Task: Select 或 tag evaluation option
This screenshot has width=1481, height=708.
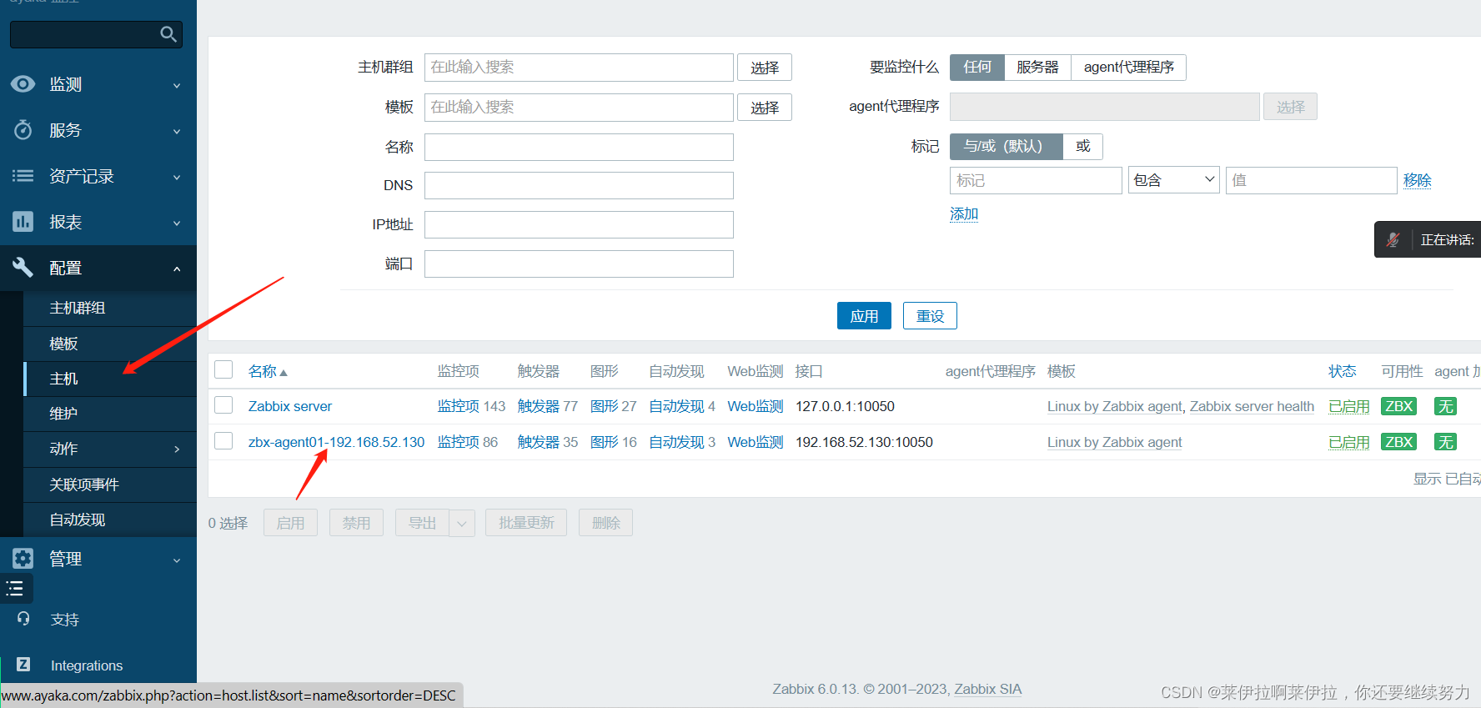Action: (x=1082, y=146)
